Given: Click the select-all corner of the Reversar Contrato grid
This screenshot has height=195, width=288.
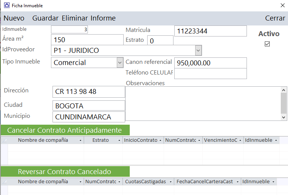Looking at the screenshot, I should 4,182.
